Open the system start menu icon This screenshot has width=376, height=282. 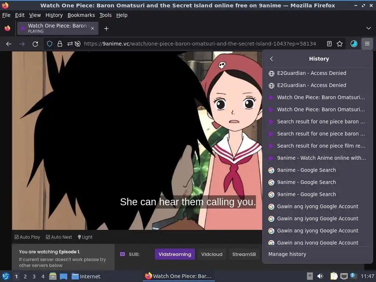tap(6, 276)
